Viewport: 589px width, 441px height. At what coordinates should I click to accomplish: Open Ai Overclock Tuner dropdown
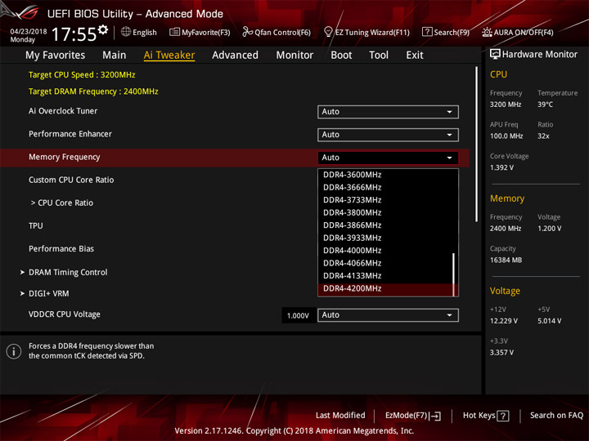388,112
